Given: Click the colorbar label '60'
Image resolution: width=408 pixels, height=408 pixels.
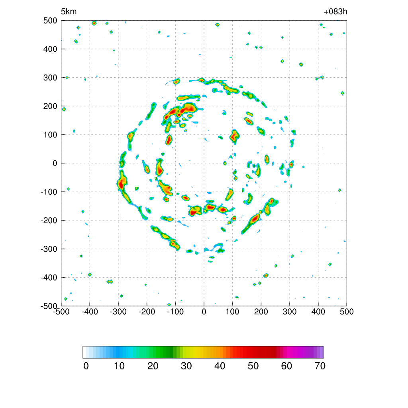Looking at the screenshot, I should pos(286,366).
